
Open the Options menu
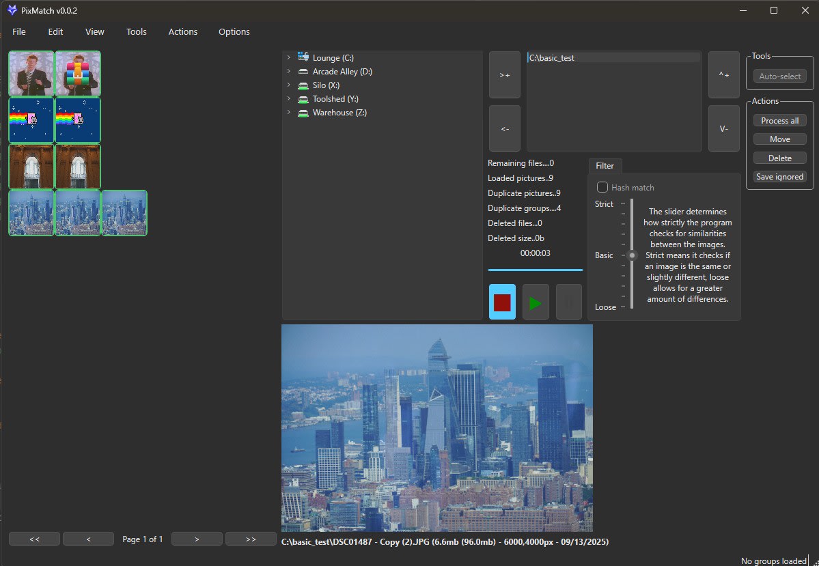pos(234,31)
